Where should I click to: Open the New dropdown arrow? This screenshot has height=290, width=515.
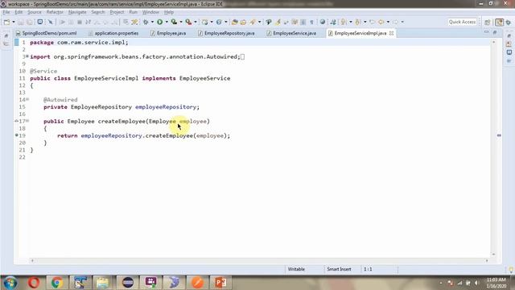coord(14,22)
